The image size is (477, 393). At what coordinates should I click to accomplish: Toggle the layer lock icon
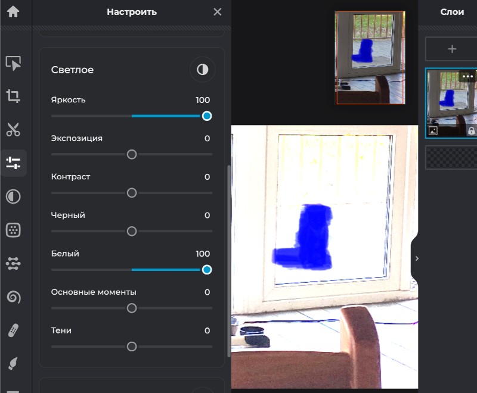(471, 131)
